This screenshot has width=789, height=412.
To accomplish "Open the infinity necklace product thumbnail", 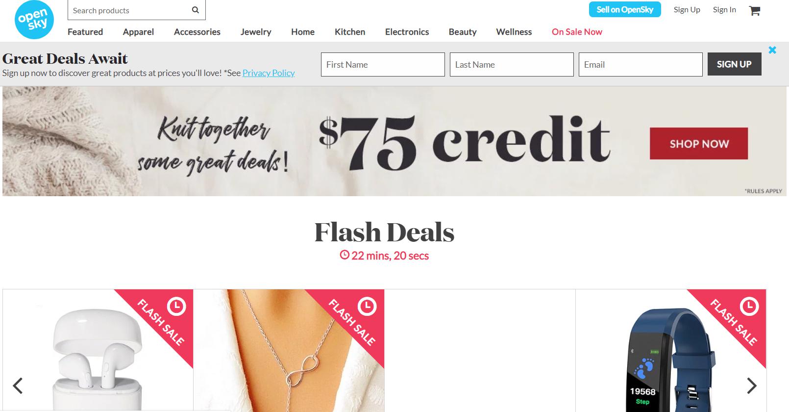I will (289, 351).
